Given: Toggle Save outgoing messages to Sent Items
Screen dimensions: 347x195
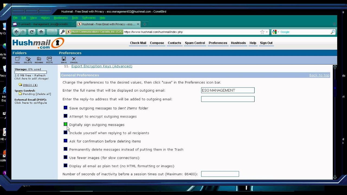Looking at the screenshot, I should [x=65, y=108].
